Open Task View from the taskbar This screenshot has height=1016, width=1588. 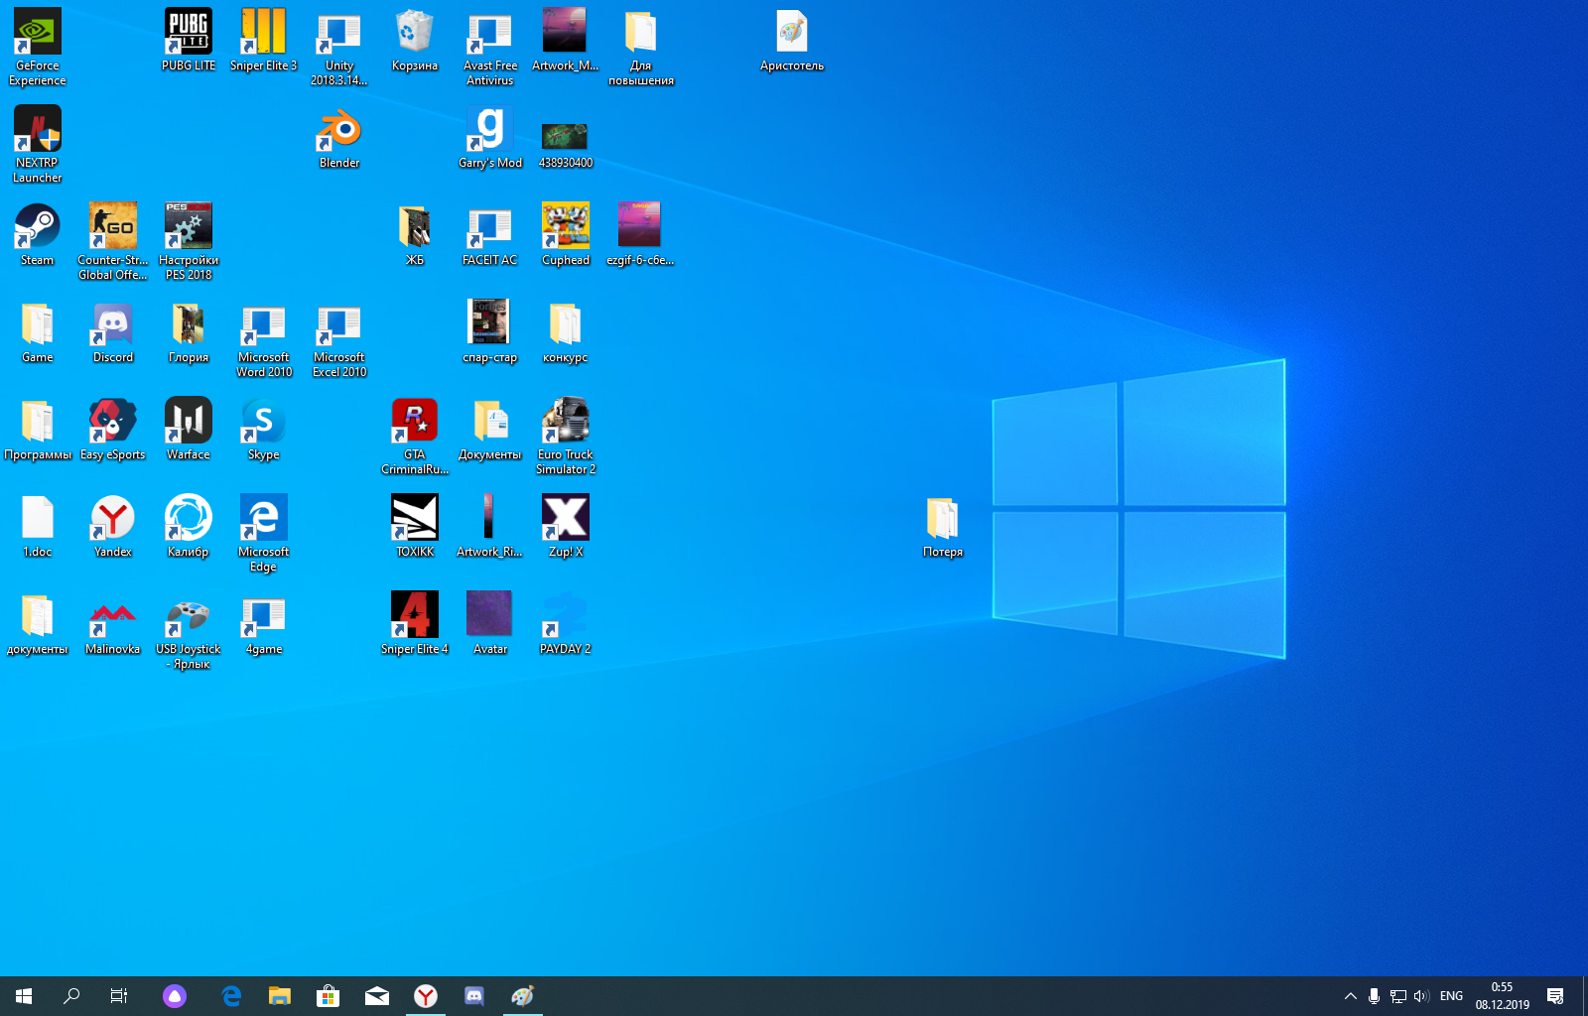(x=119, y=995)
